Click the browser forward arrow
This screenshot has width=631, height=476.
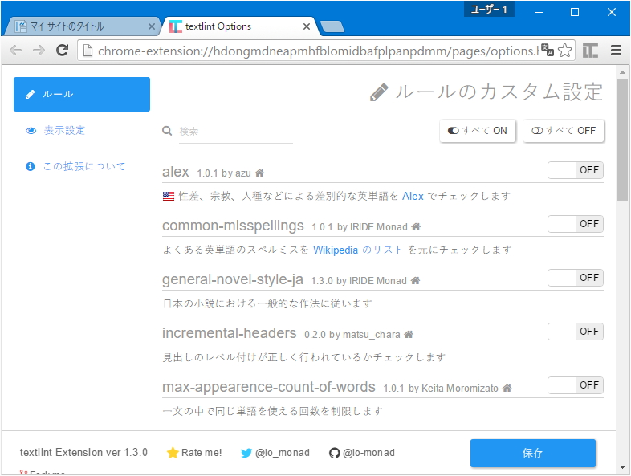click(39, 51)
